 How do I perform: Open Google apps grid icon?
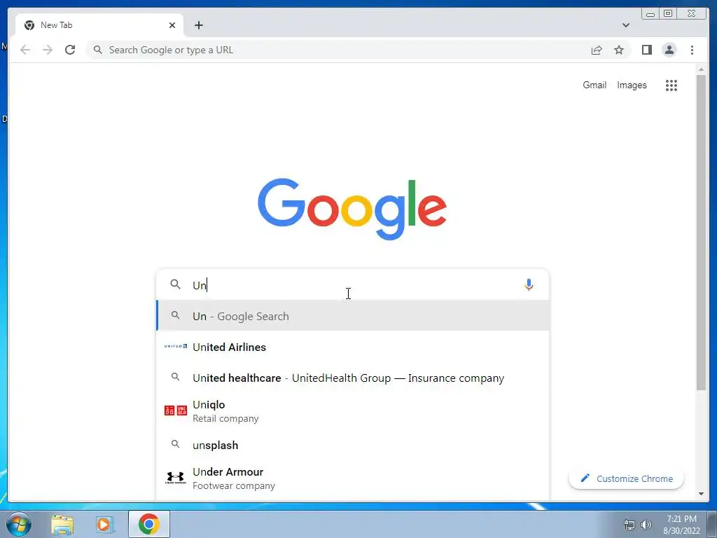coord(671,85)
